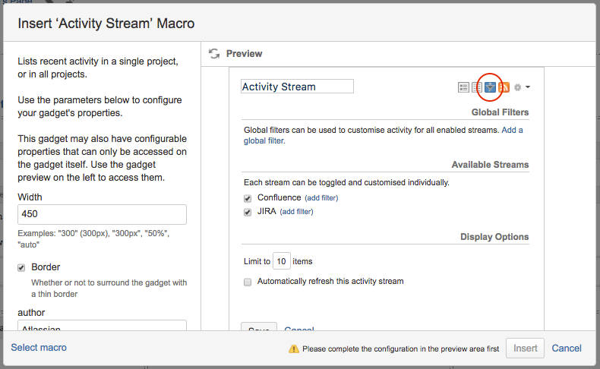The width and height of the screenshot is (600, 369).
Task: Click the Width input field
Action: click(x=102, y=214)
